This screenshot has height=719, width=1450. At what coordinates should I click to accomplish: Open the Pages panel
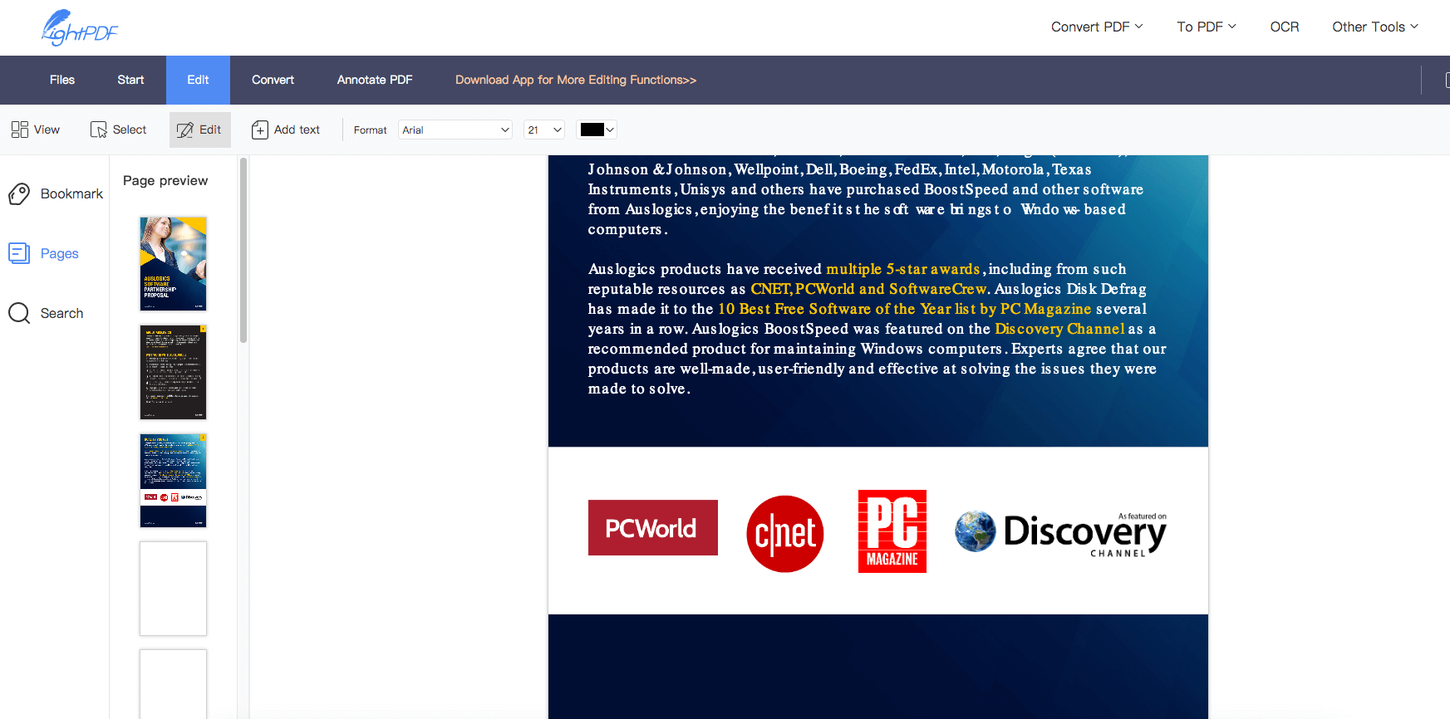[x=43, y=253]
